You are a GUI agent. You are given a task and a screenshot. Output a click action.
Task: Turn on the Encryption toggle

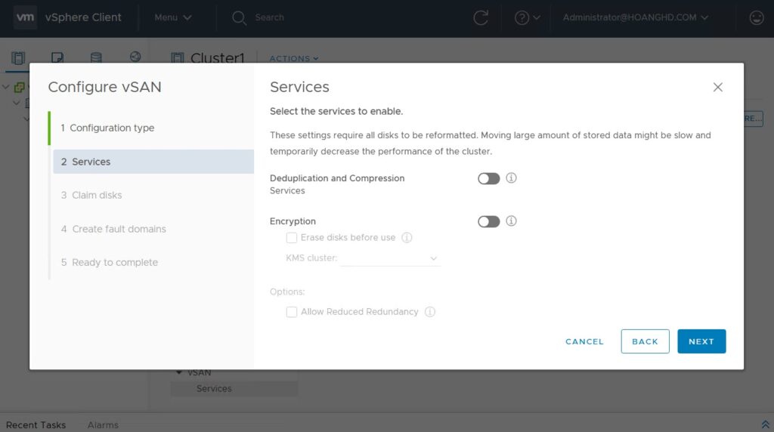[489, 221]
